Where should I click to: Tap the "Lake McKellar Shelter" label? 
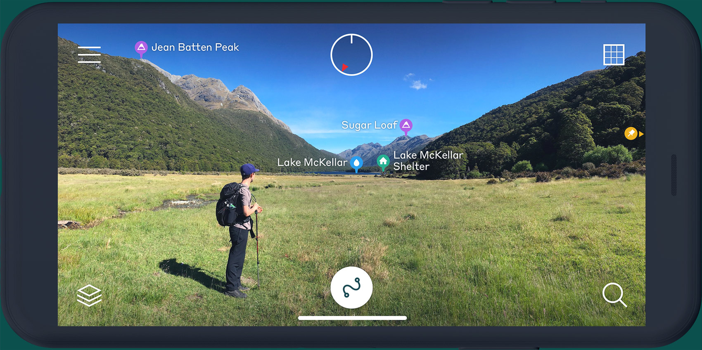428,161
